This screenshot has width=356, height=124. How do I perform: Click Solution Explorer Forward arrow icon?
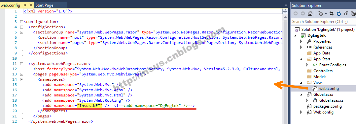pos(303,14)
